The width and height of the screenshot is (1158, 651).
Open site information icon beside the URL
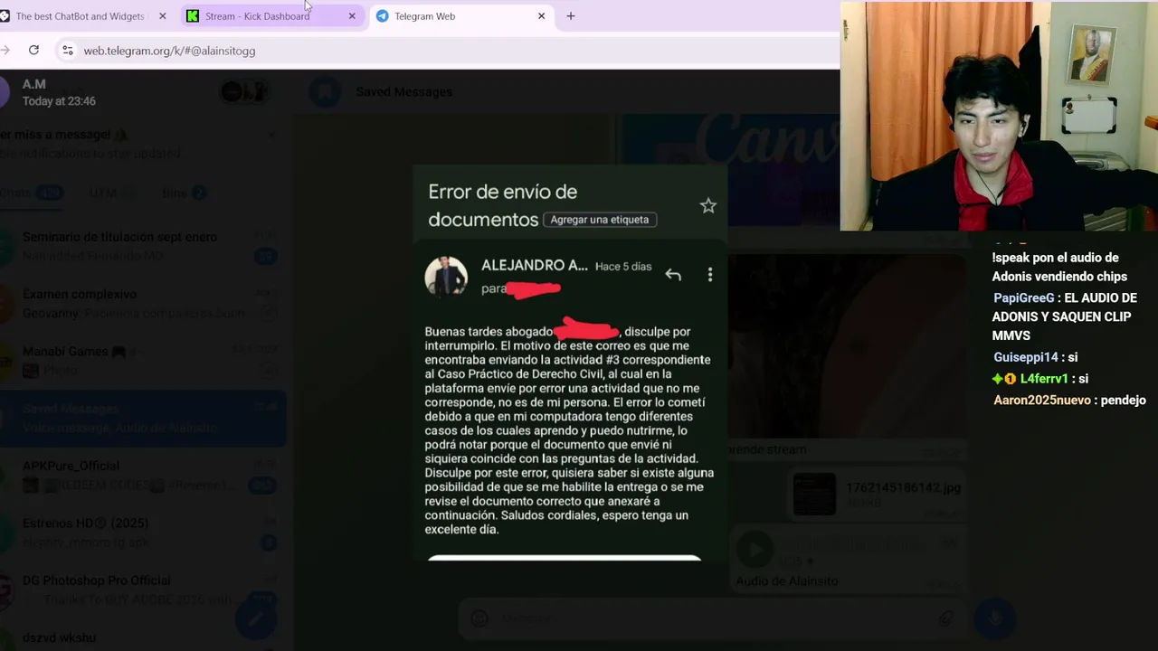pos(67,51)
